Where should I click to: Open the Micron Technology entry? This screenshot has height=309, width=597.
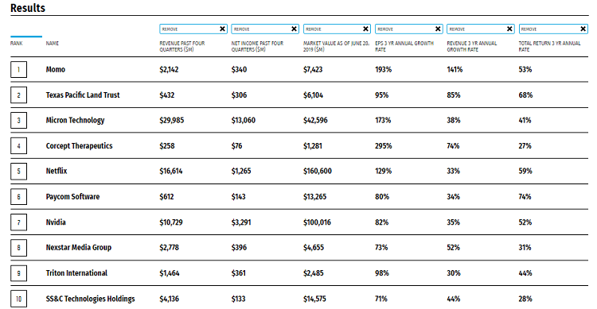pyautogui.click(x=75, y=121)
